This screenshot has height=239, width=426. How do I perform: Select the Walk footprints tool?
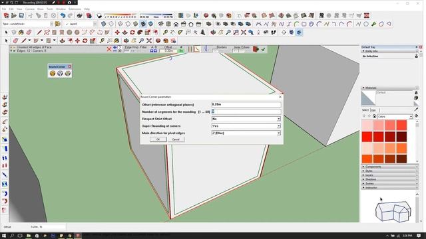pos(274,33)
